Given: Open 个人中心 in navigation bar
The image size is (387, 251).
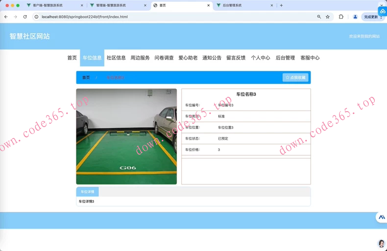Looking at the screenshot, I should 261,58.
